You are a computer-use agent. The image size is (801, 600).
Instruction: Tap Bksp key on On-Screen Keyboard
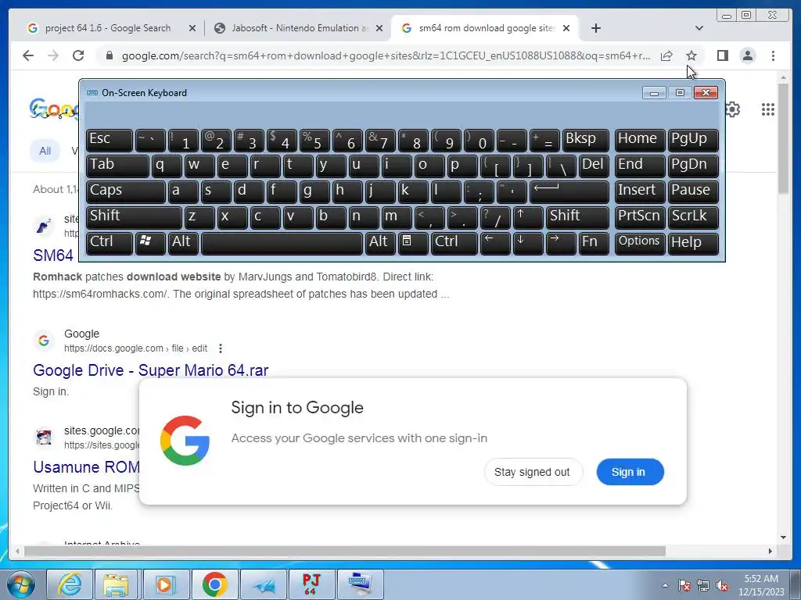coord(585,140)
